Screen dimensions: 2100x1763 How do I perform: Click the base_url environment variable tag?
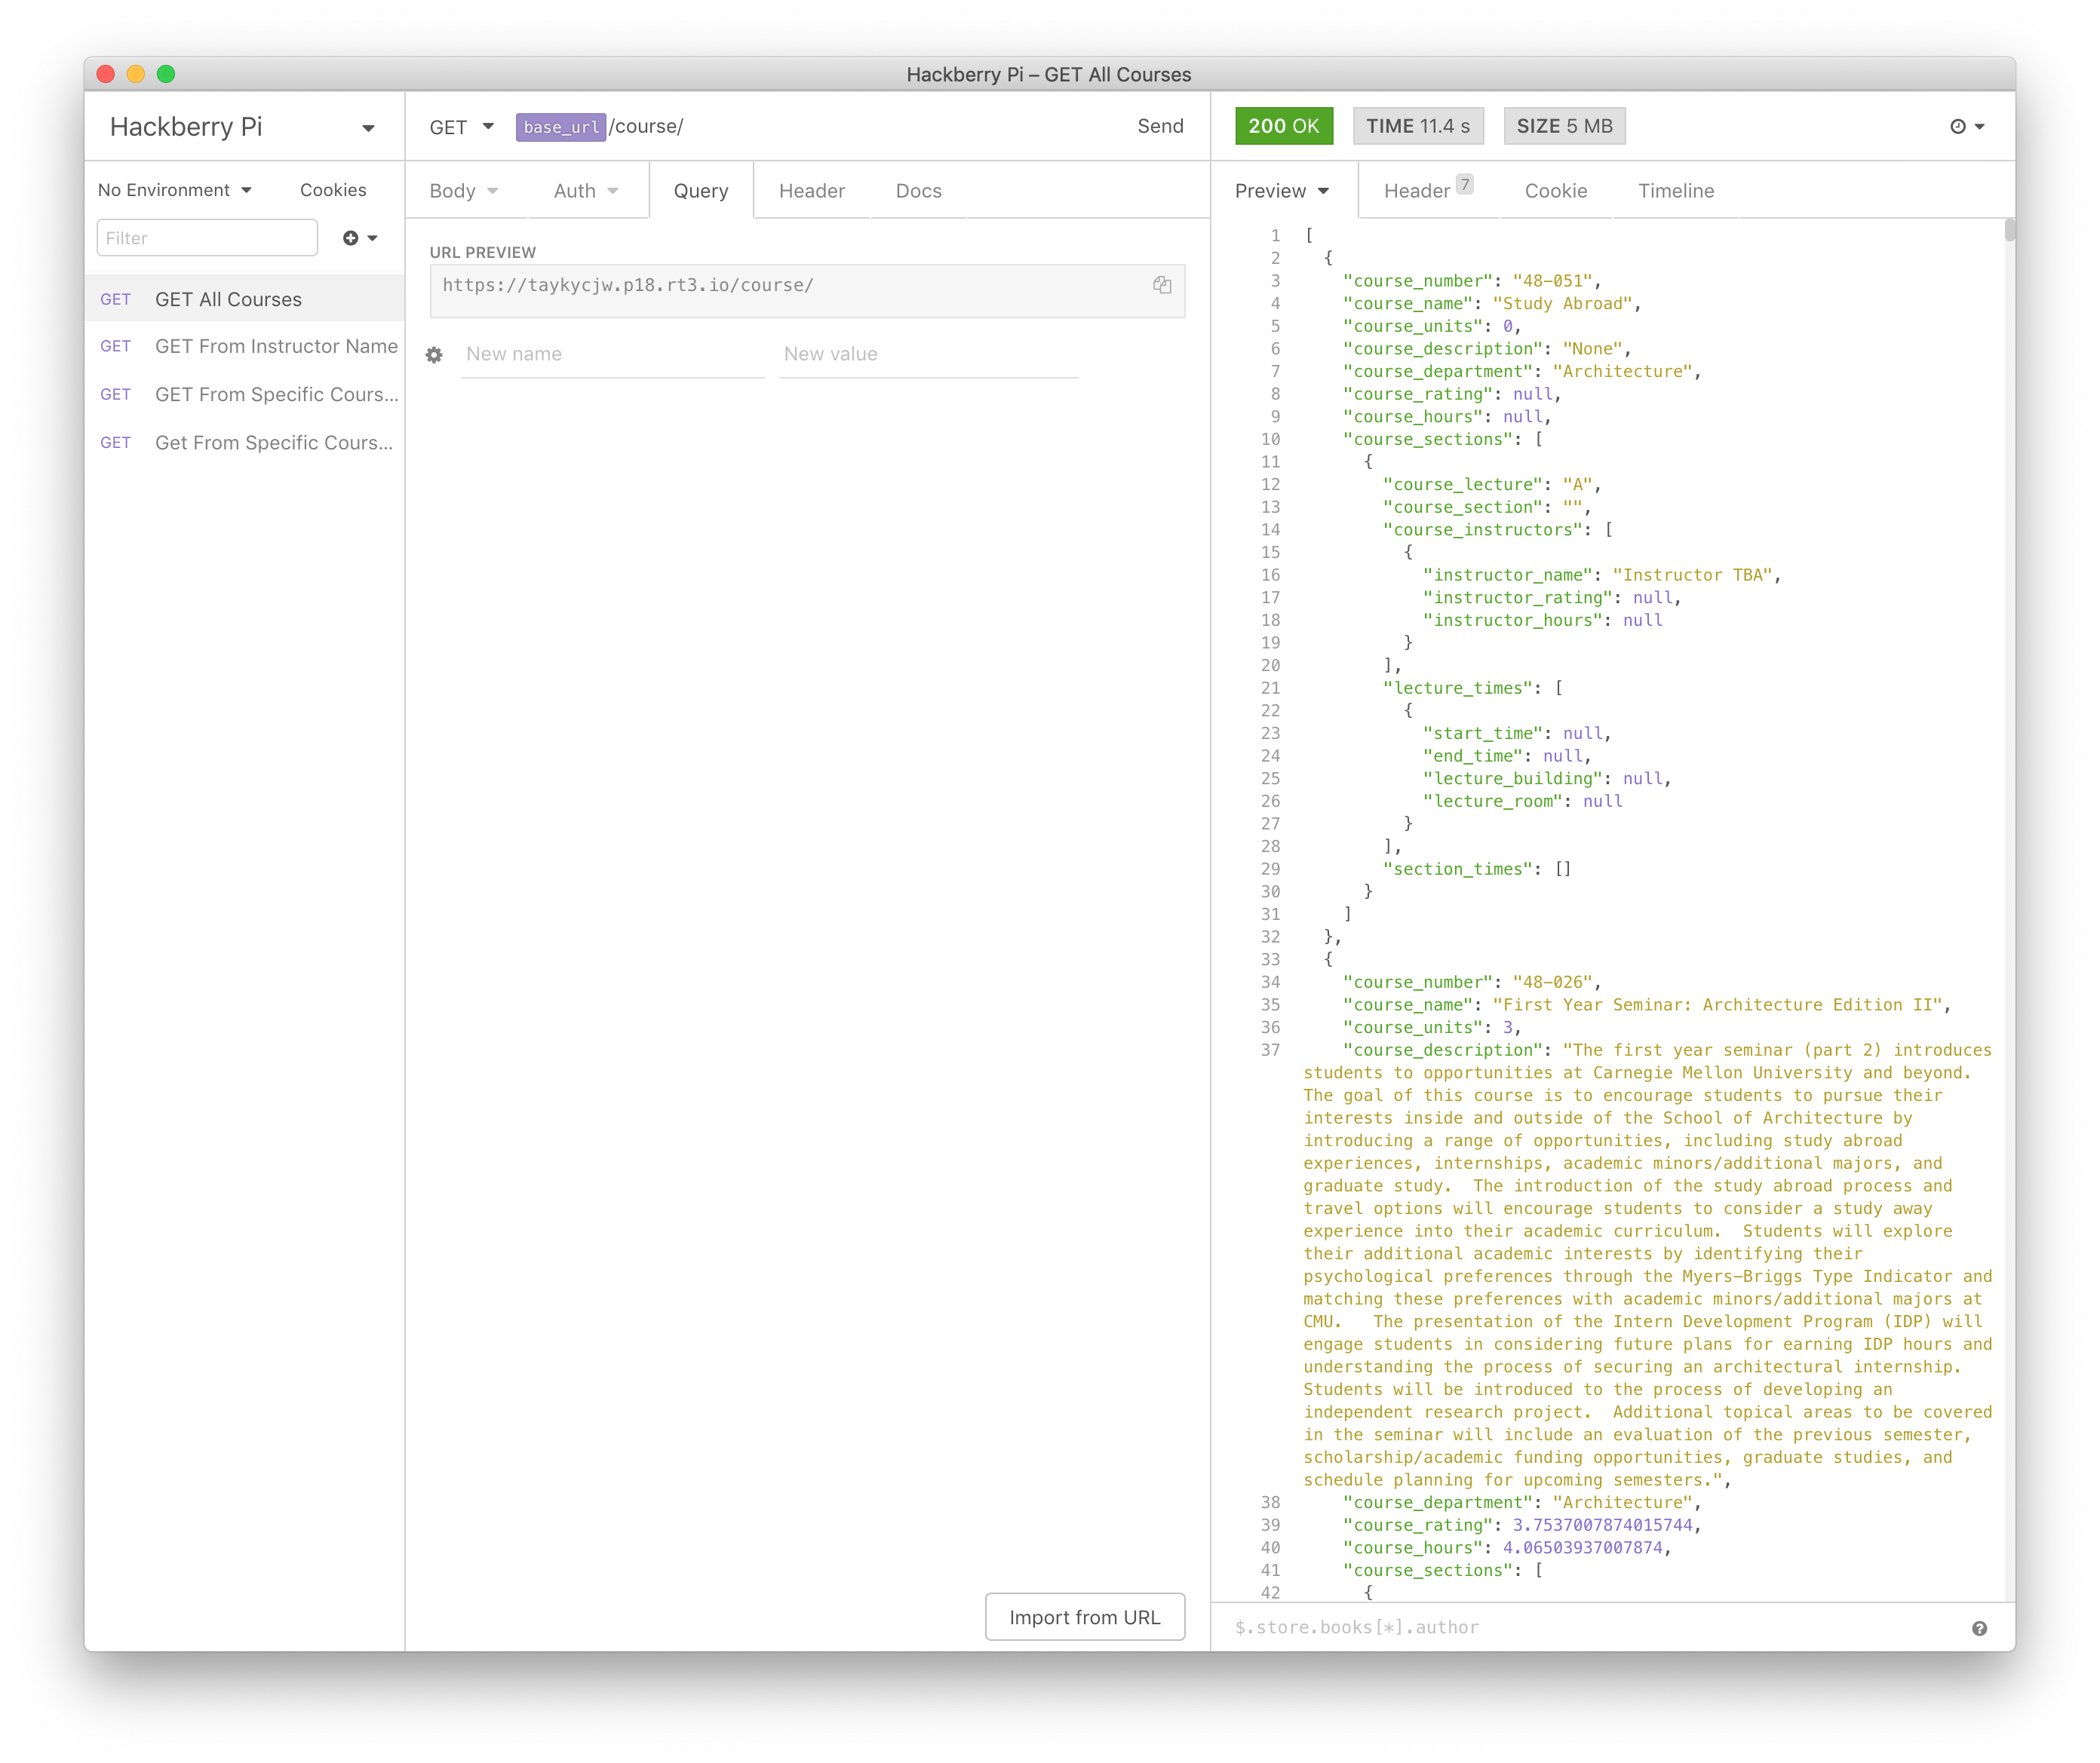560,127
